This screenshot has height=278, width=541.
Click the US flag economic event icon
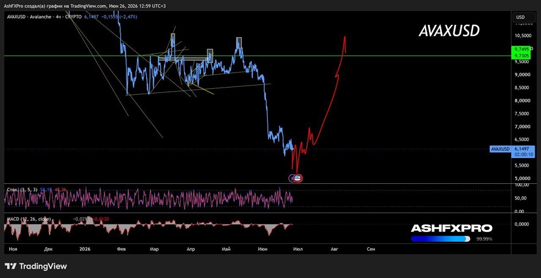(x=299, y=178)
